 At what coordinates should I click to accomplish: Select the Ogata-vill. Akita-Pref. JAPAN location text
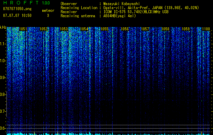(151, 8)
